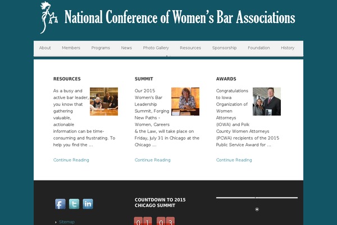Click the SUMMIT section heading
Screen dimensions: 337x225
coord(144,79)
